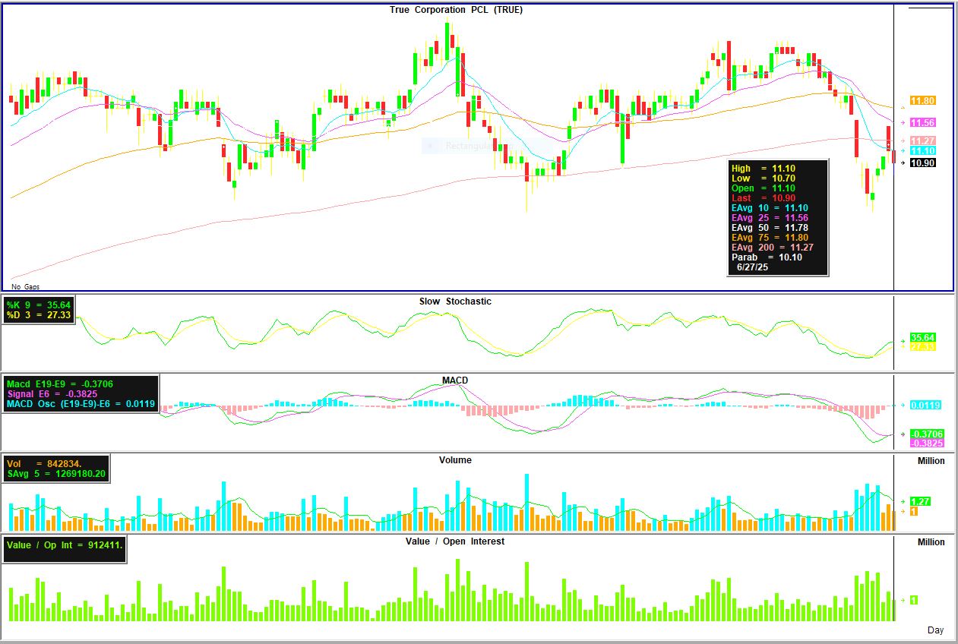Screen dimensions: 958x644
Task: Click the pink 11.27 price axis label
Action: 922,141
